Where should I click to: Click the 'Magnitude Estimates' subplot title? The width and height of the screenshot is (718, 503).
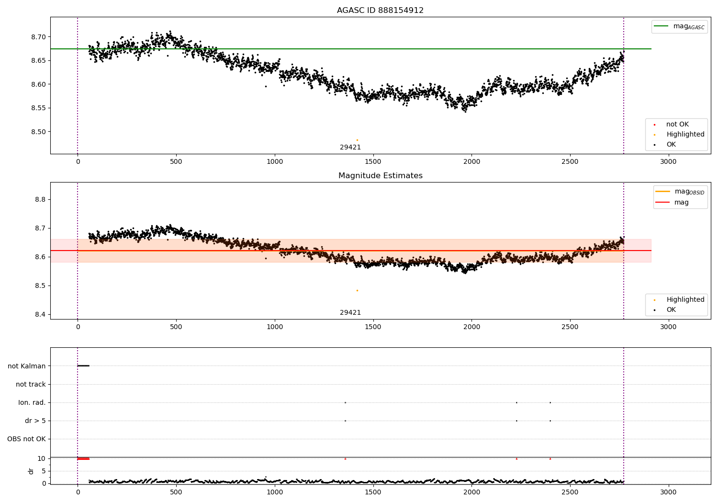coord(380,176)
